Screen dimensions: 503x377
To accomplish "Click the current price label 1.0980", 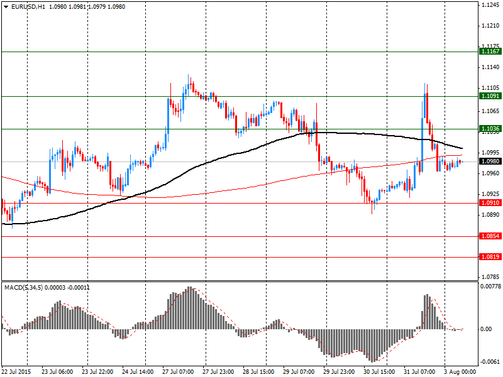I will coord(490,161).
